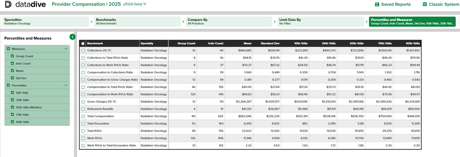Click the datadive logo icon
This screenshot has height=157, width=460.
click(7, 5)
